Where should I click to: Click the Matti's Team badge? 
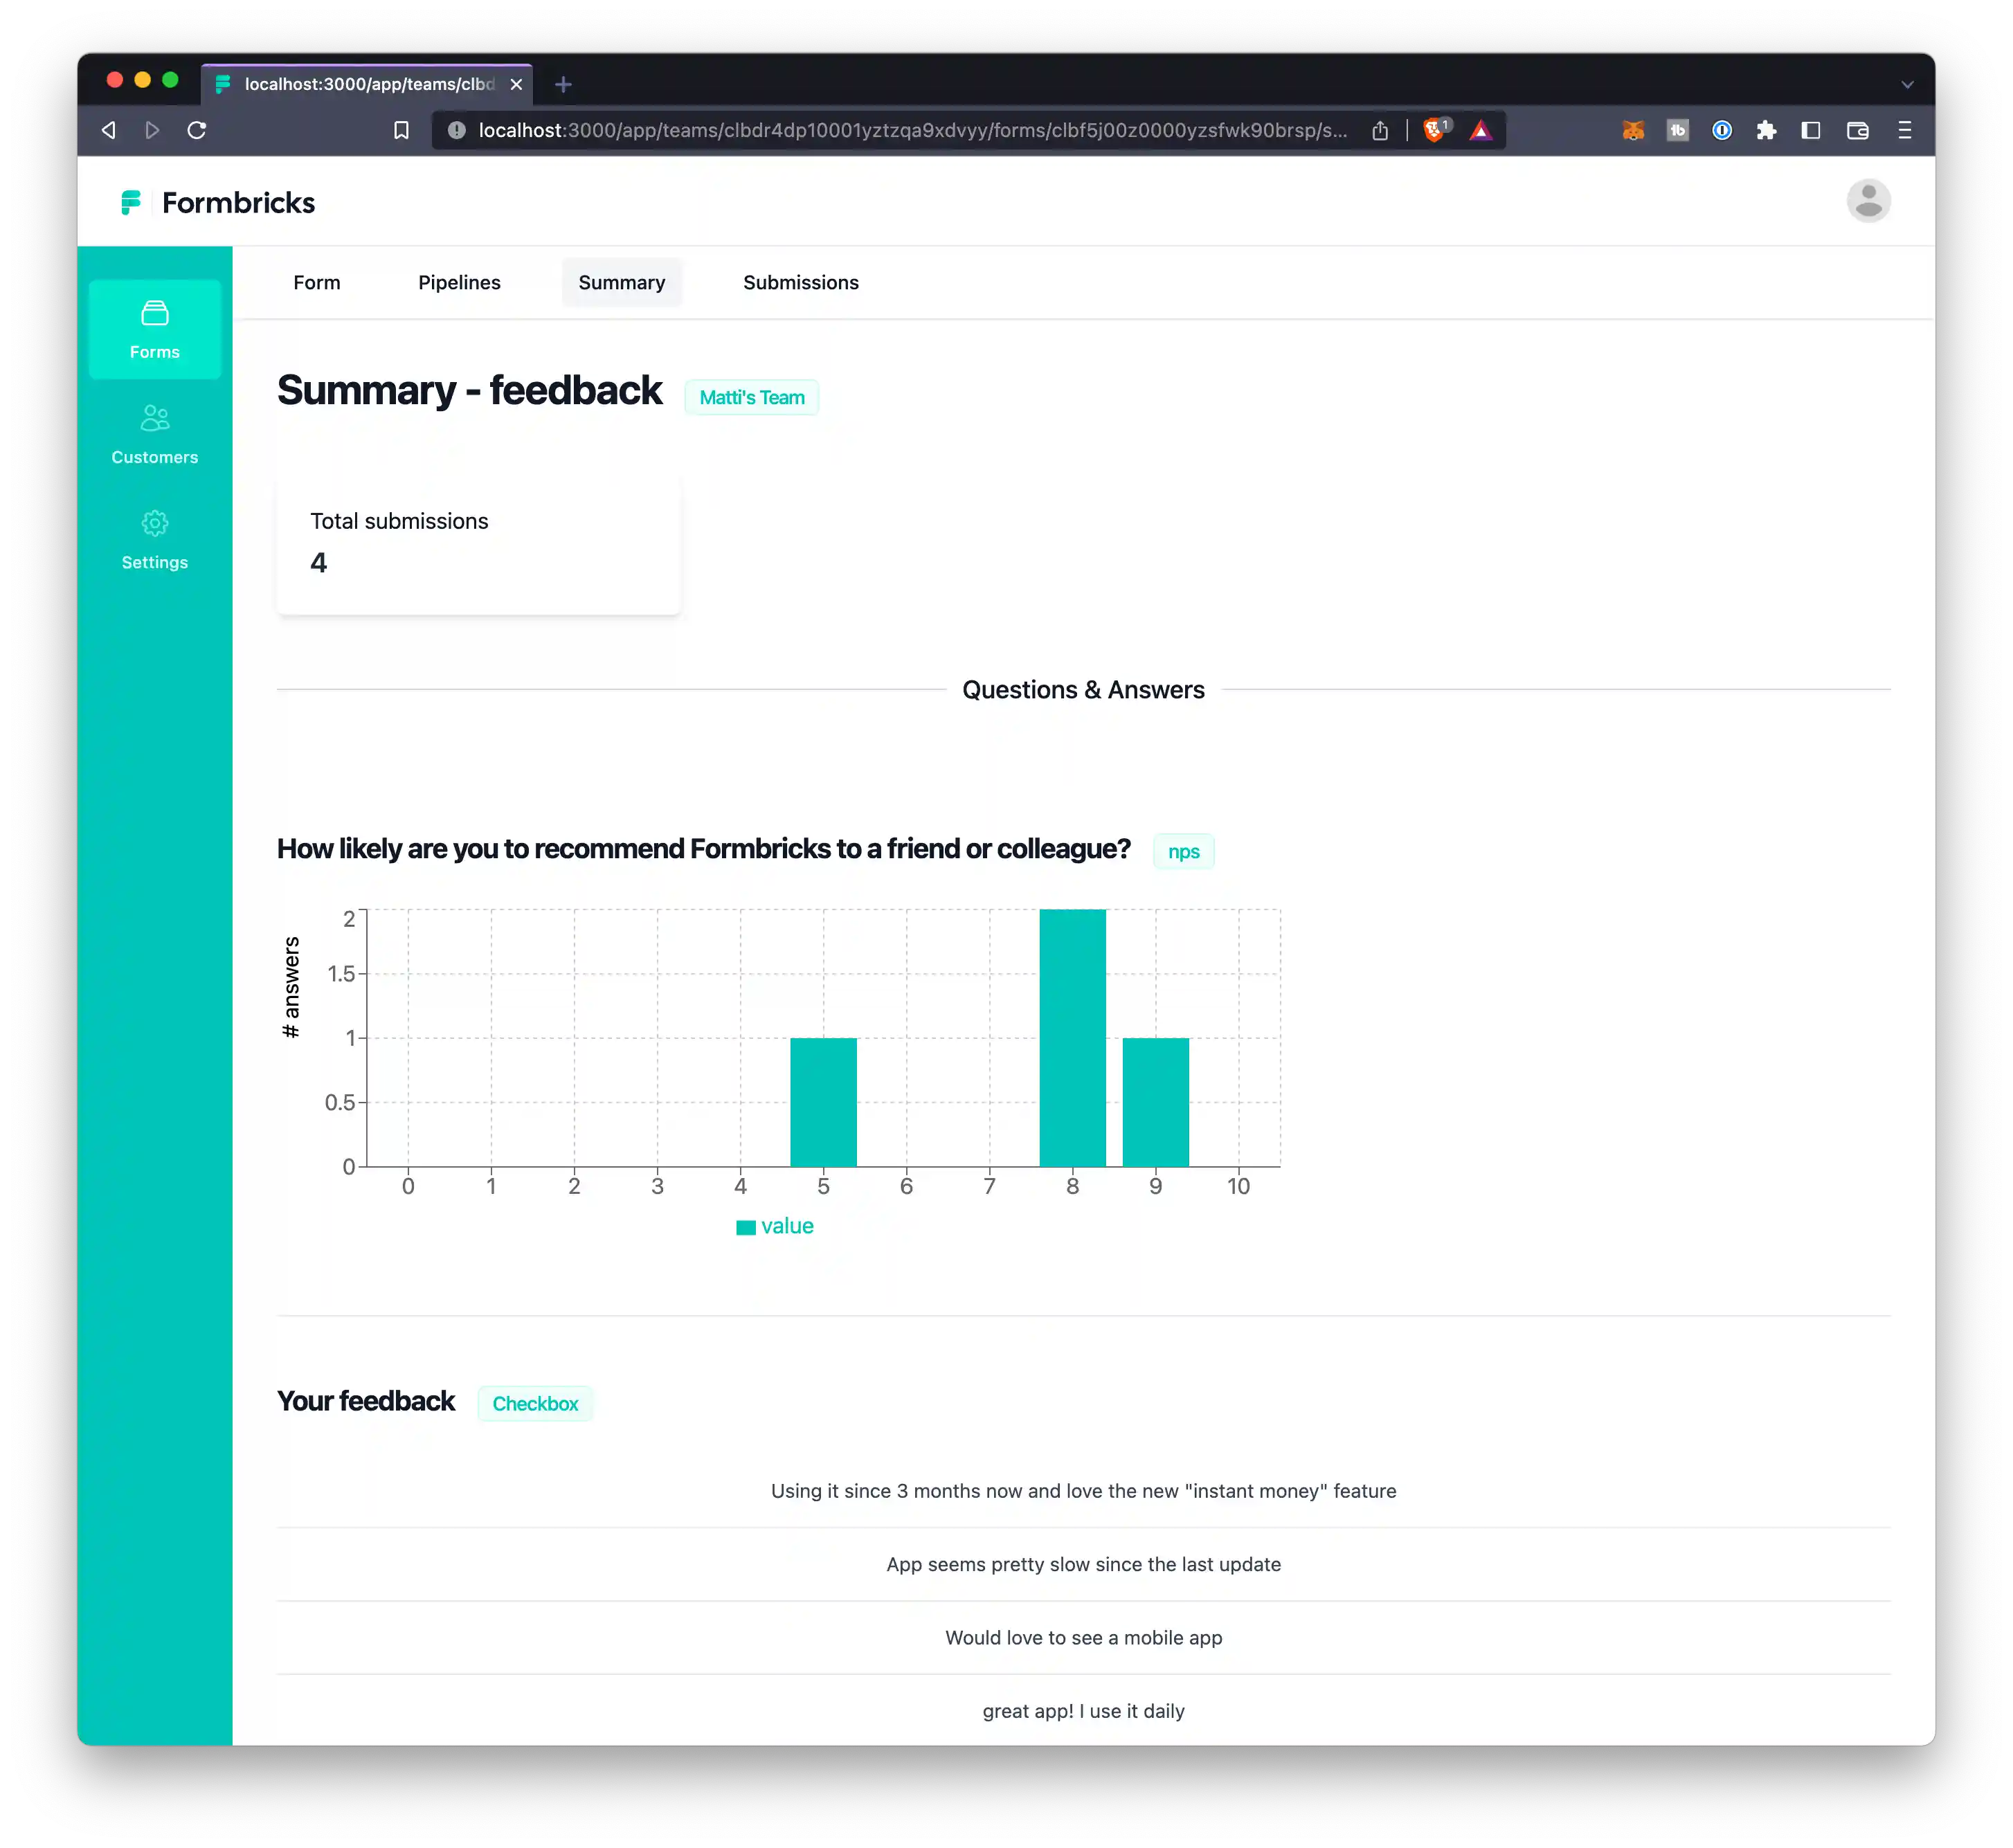click(751, 398)
